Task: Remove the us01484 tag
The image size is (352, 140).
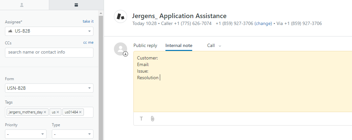Action: pos(80,112)
